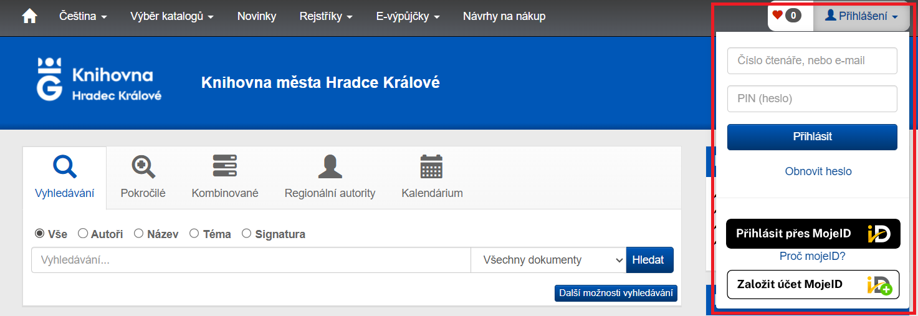Open the Všechny dokumenty combo box

click(548, 260)
